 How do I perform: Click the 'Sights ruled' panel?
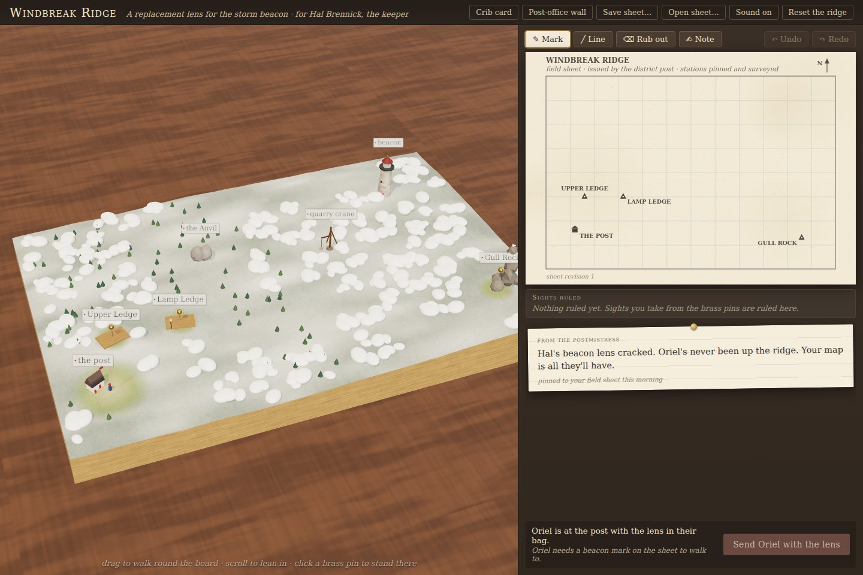[x=690, y=304]
